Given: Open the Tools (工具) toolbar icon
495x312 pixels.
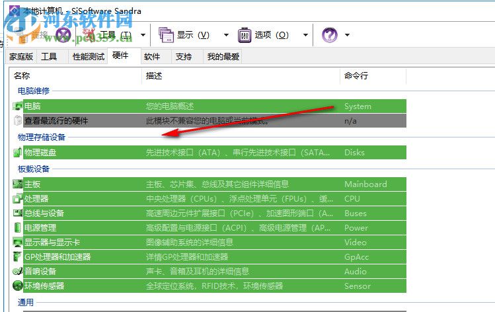Looking at the screenshot, I should coord(90,34).
